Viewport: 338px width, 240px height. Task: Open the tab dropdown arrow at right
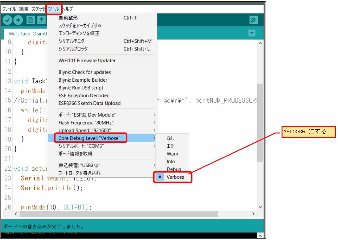tap(252, 33)
